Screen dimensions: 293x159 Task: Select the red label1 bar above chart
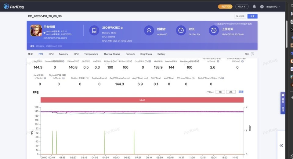point(142,100)
